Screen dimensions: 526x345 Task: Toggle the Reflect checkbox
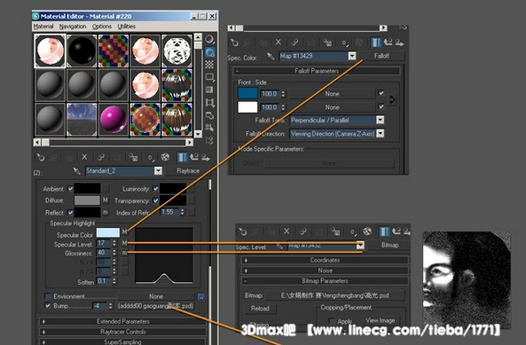coord(70,212)
